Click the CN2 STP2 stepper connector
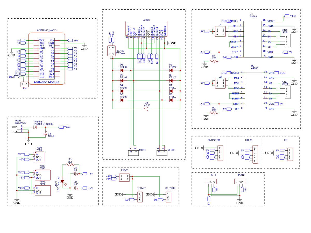 [x=287, y=93]
